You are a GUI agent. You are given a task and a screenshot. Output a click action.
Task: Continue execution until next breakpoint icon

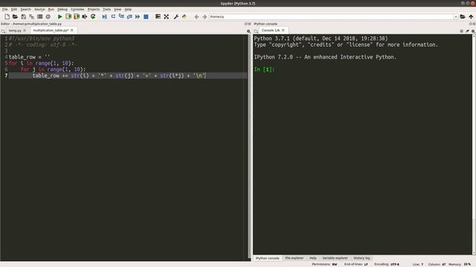(138, 16)
